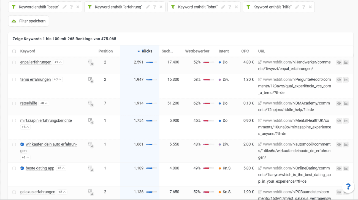Check the galaxus erfahrungen row checkbox

(14, 192)
